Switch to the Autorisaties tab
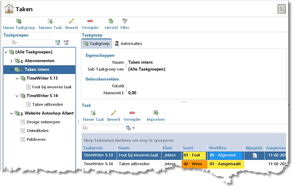293x188 pixels. (128, 43)
